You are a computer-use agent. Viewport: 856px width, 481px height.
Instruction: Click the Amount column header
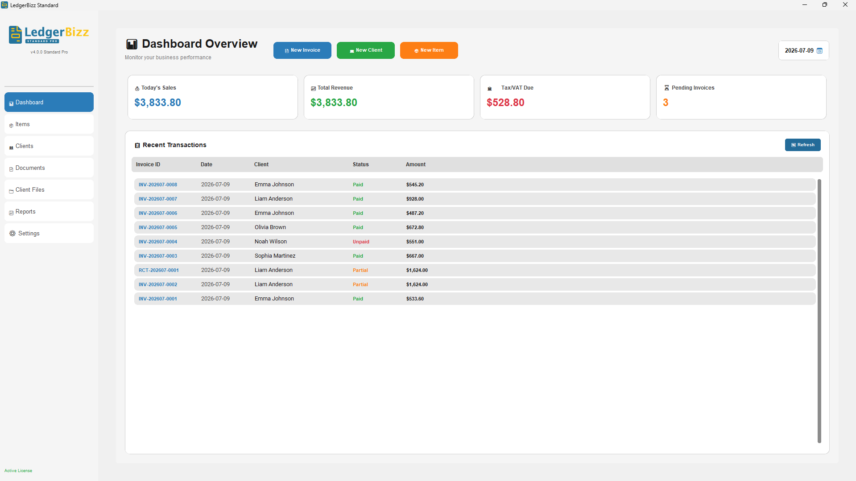point(416,164)
